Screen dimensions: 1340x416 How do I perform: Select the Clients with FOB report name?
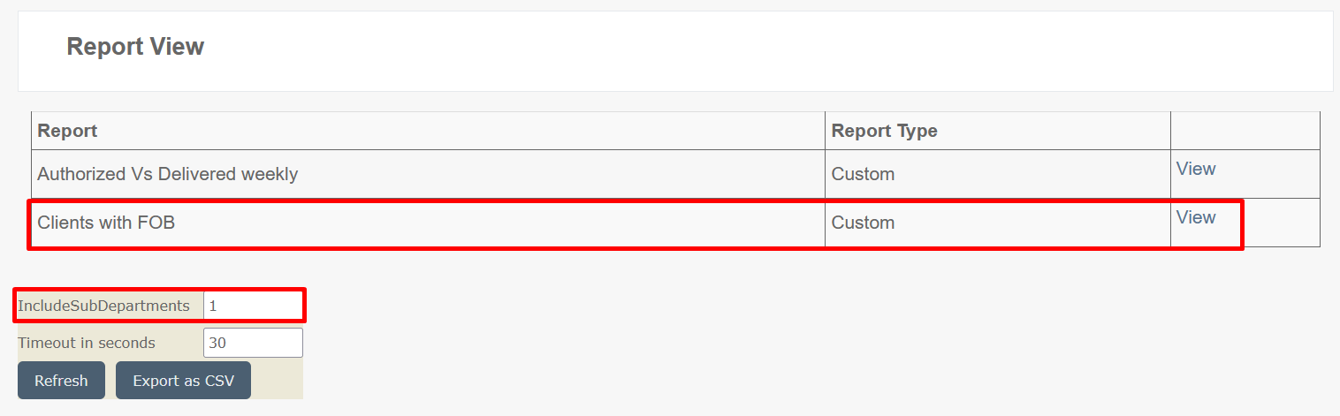[x=106, y=223]
